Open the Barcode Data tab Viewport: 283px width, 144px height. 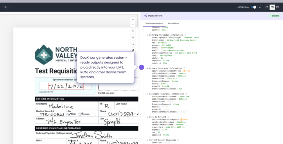pos(173,23)
